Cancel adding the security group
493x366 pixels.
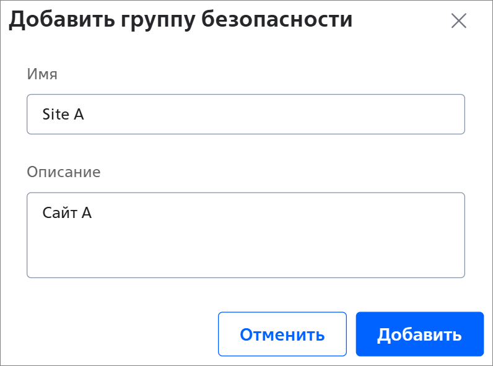click(x=282, y=334)
